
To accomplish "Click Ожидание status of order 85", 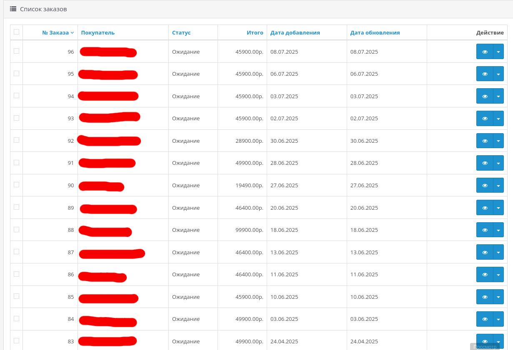I will pyautogui.click(x=186, y=297).
